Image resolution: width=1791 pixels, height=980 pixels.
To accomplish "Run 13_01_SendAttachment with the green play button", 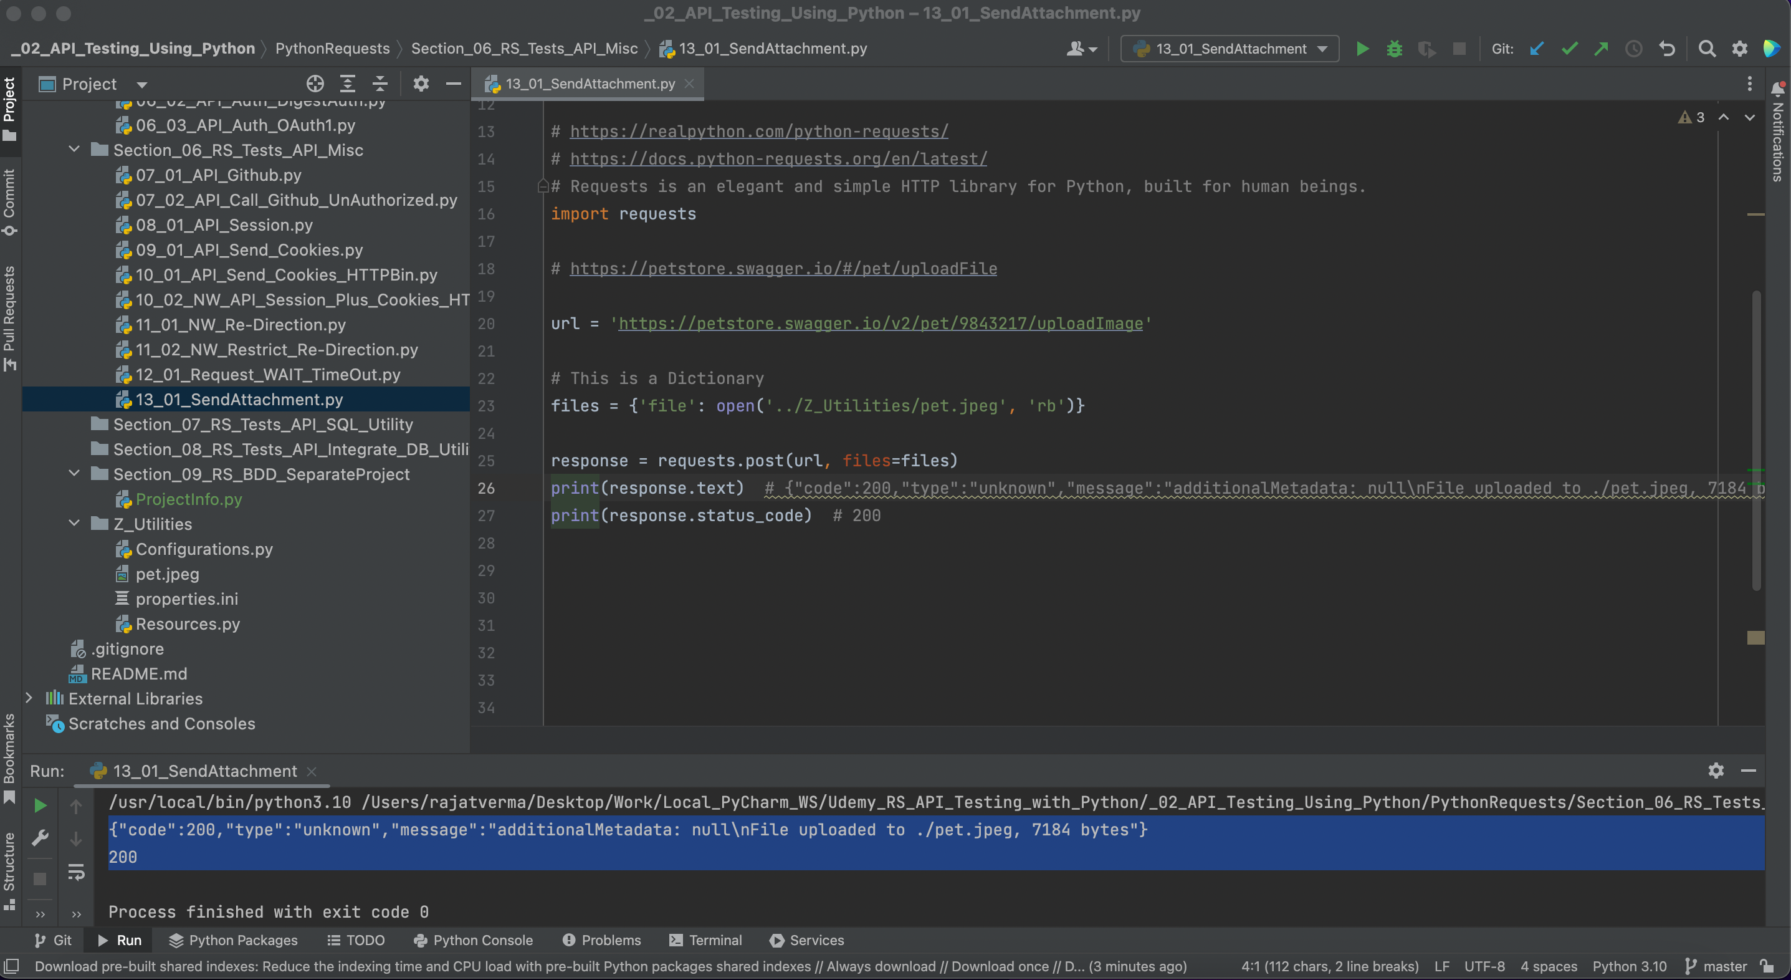I will pyautogui.click(x=1362, y=49).
